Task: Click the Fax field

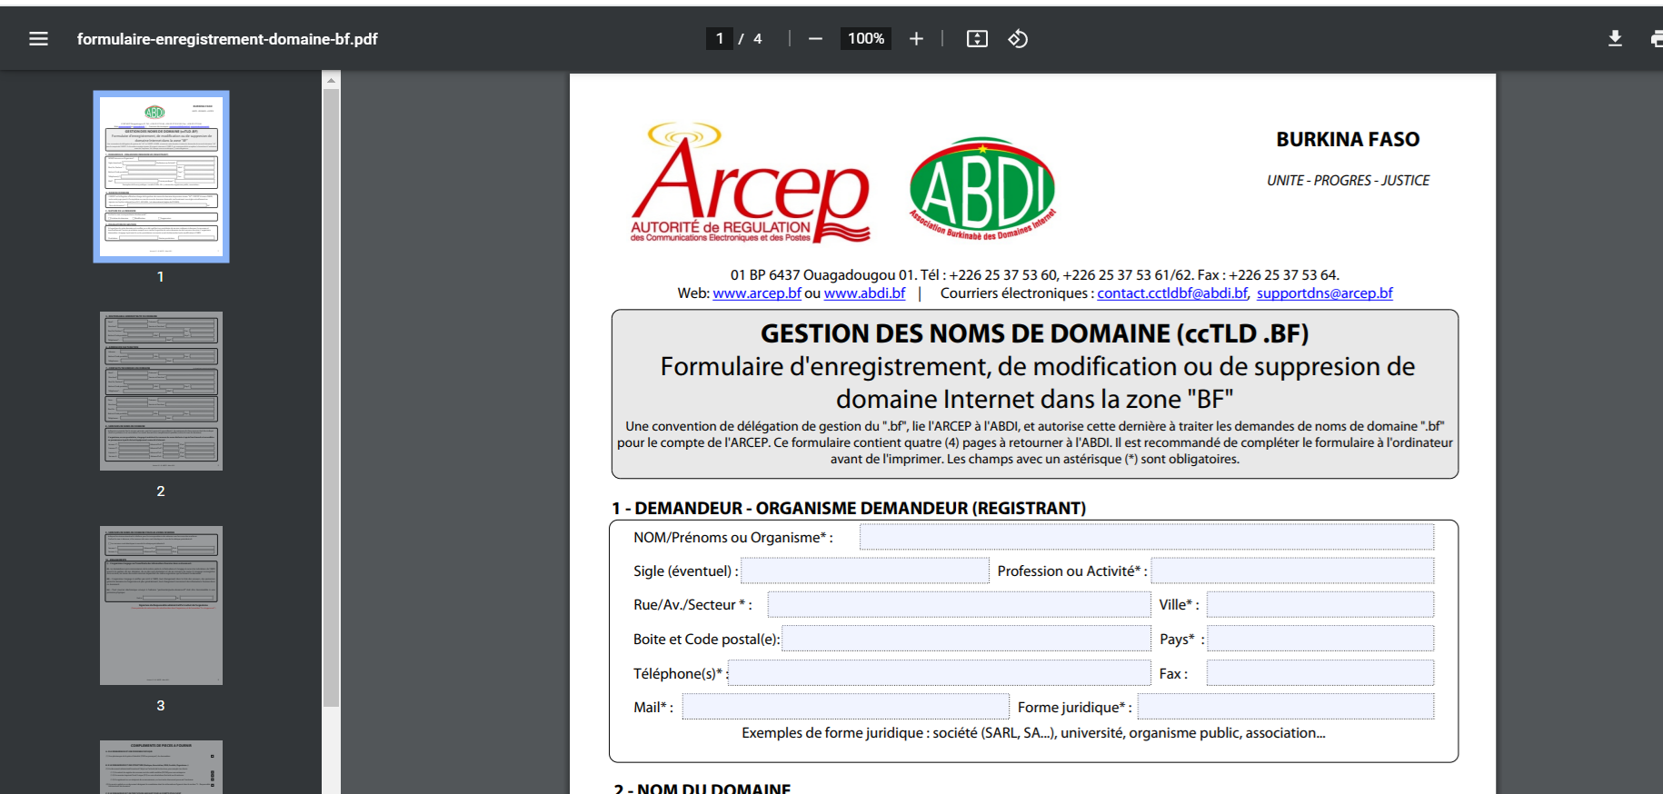Action: click(1320, 673)
